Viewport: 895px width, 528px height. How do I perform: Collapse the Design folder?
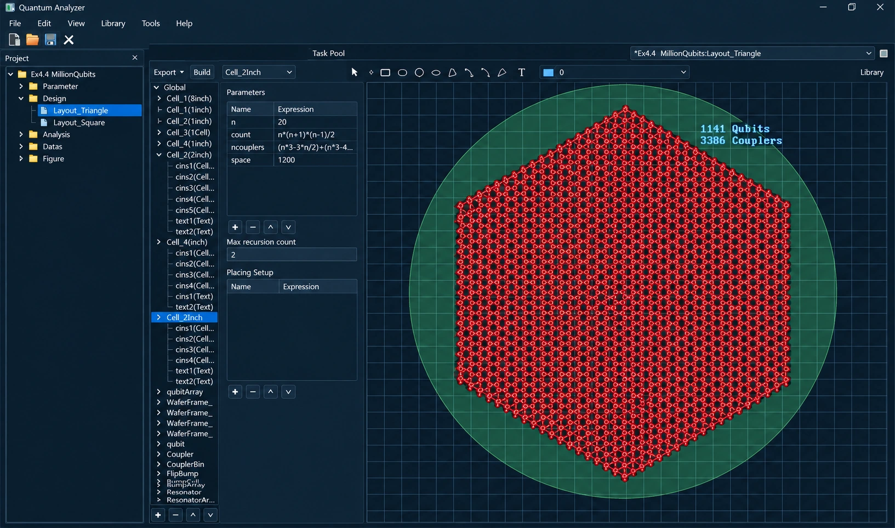click(x=21, y=98)
